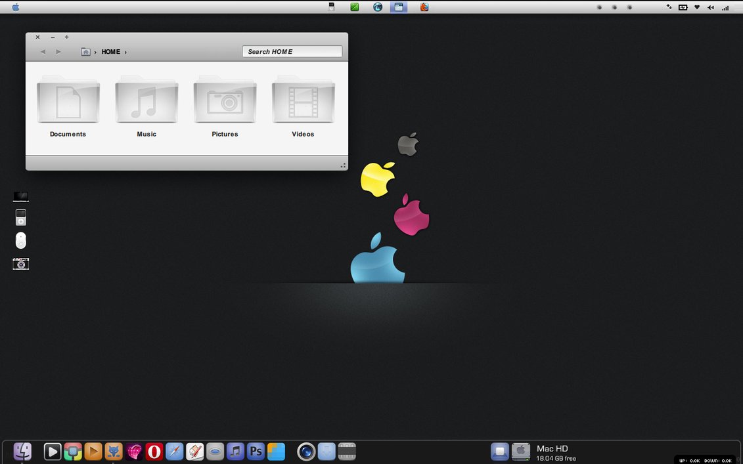Click the Mac HD drive icon in dock

pos(520,452)
